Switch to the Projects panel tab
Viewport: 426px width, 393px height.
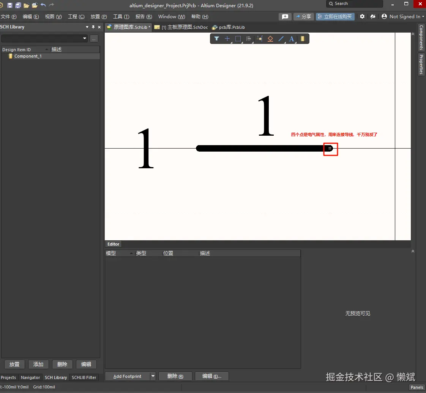(x=8, y=377)
